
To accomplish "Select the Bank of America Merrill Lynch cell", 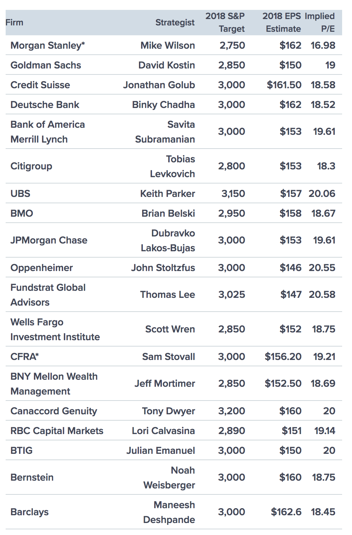I will [48, 132].
